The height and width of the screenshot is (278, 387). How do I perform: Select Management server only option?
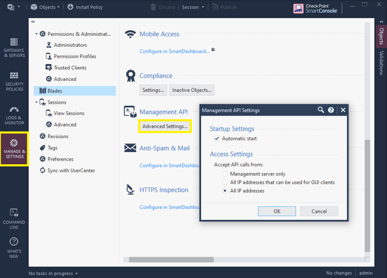click(225, 174)
